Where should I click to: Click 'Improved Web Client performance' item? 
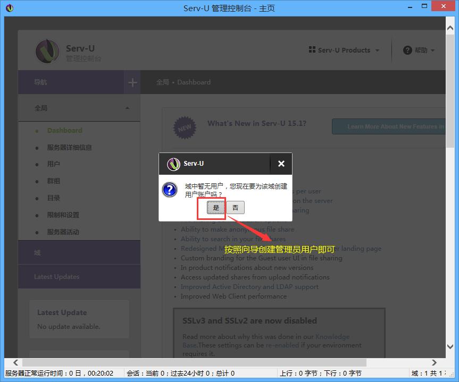coord(233,296)
